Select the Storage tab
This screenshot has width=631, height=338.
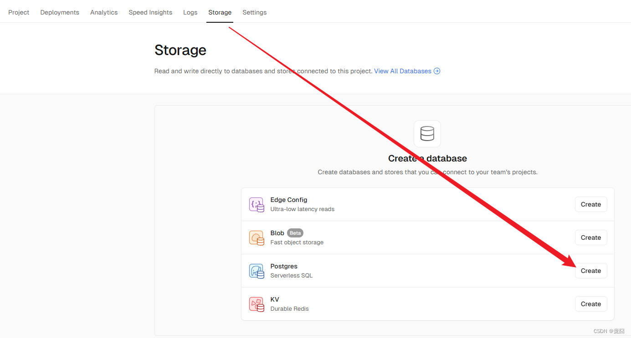pos(220,12)
